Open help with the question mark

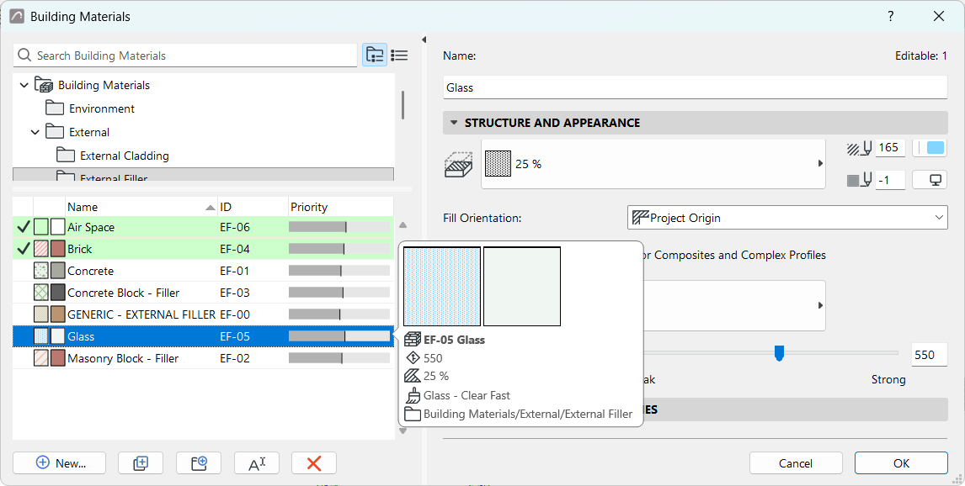click(x=891, y=17)
